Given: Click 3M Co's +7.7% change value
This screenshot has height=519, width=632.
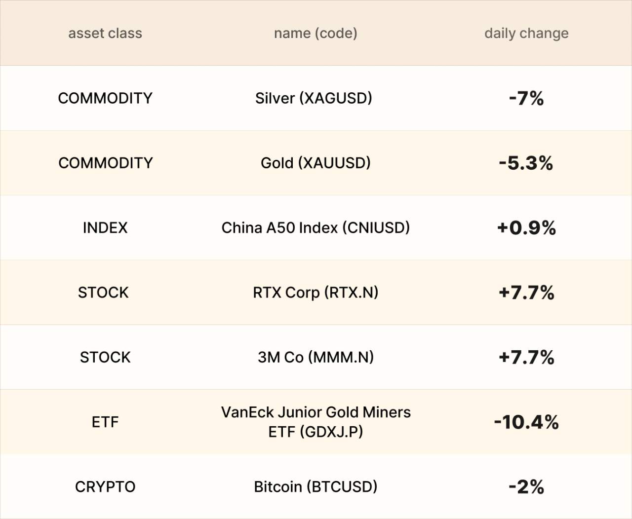Looking at the screenshot, I should [526, 357].
